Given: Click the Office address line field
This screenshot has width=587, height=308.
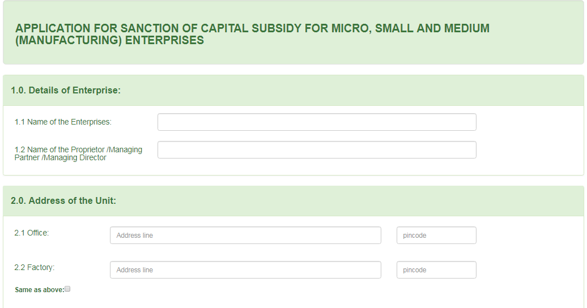Looking at the screenshot, I should pos(245,236).
